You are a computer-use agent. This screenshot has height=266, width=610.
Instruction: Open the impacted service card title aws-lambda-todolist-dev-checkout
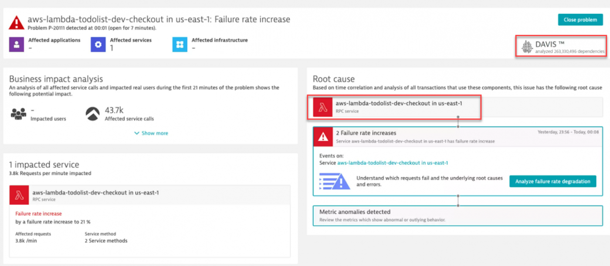(95, 193)
